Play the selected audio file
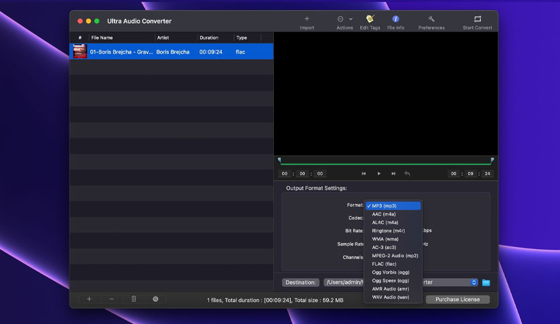The width and height of the screenshot is (560, 324). tap(379, 174)
